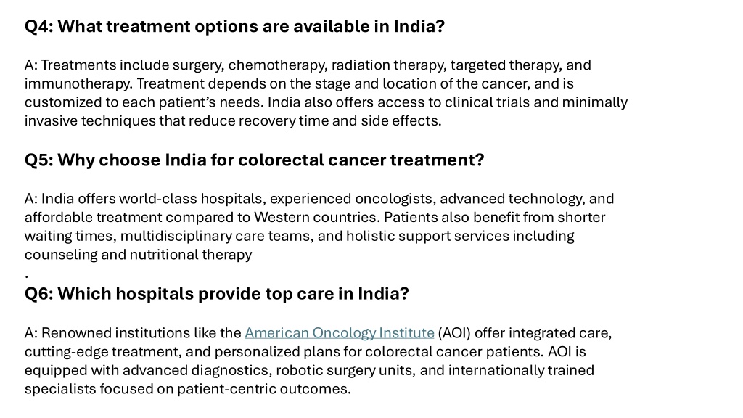Image resolution: width=743 pixels, height=418 pixels.
Task: Click 'counseling and nutritional therapy' text
Action: pyautogui.click(x=139, y=255)
